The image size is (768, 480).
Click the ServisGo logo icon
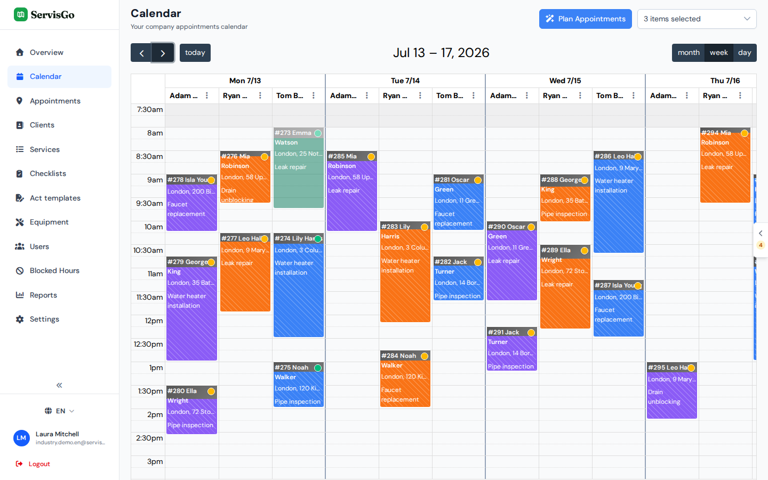pyautogui.click(x=21, y=14)
